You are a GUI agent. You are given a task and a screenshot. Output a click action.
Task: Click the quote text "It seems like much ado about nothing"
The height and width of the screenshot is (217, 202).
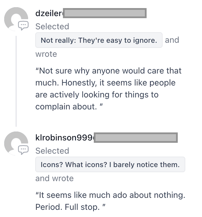(x=110, y=195)
